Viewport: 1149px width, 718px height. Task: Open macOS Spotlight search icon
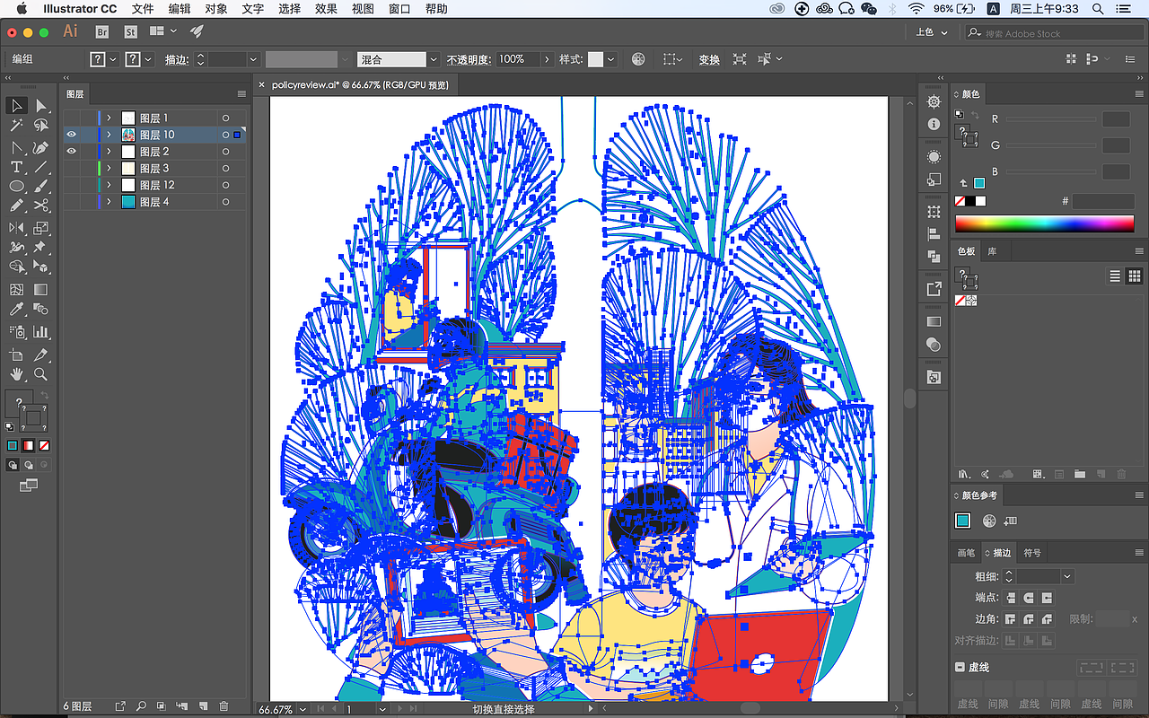pyautogui.click(x=1099, y=9)
